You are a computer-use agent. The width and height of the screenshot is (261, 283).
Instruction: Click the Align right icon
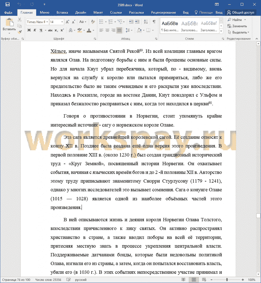113,30
